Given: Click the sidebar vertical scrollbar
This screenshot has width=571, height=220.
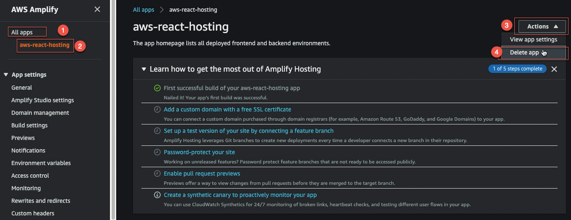Looking at the screenshot, I should click(x=112, y=110).
